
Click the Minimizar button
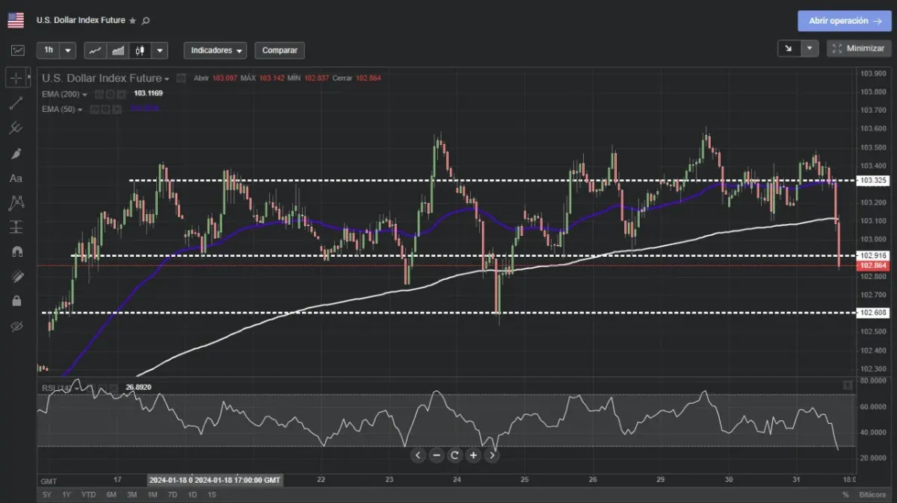coord(859,49)
